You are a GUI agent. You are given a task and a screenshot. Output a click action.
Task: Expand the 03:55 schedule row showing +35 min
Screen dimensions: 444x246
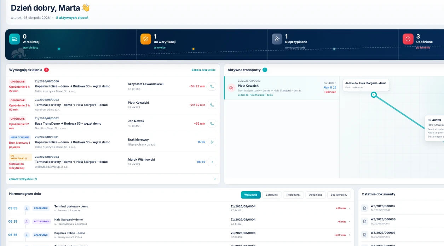pos(349,208)
